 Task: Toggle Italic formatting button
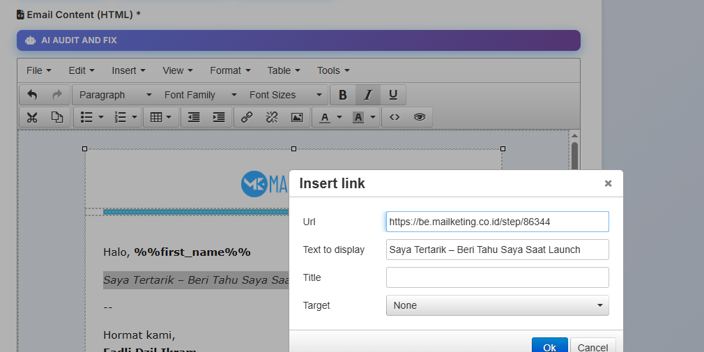tap(368, 95)
